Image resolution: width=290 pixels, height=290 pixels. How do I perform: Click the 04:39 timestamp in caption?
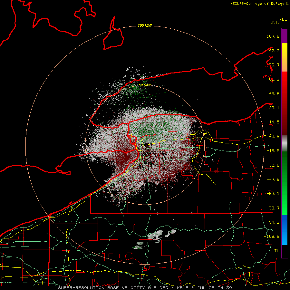click(x=225, y=288)
